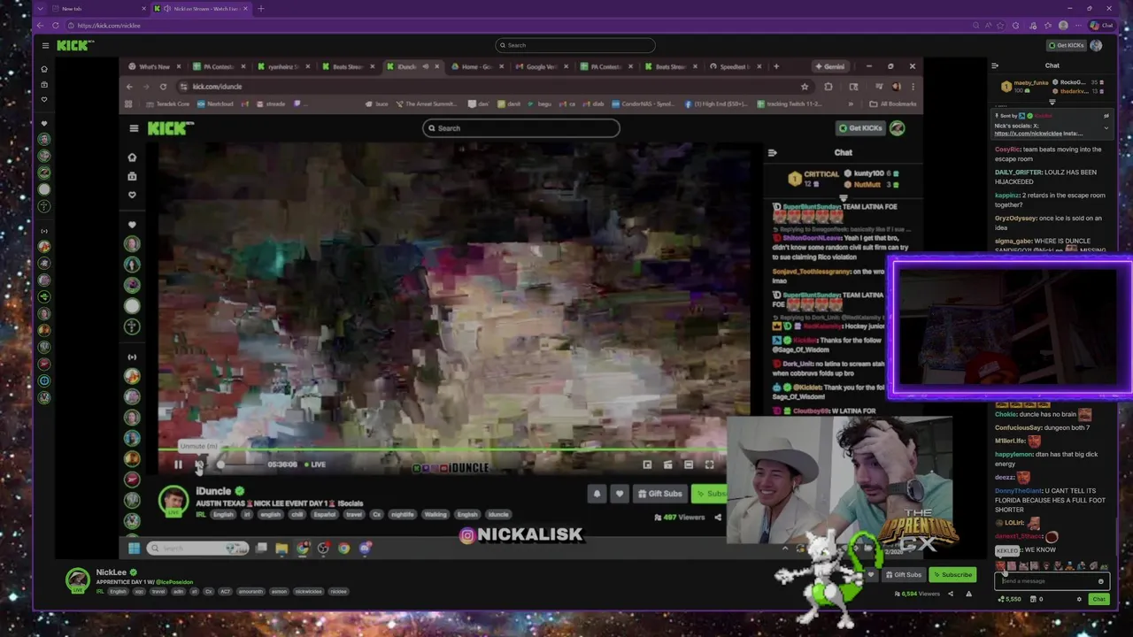
Task: Click the Send a message input
Action: tap(1050, 581)
